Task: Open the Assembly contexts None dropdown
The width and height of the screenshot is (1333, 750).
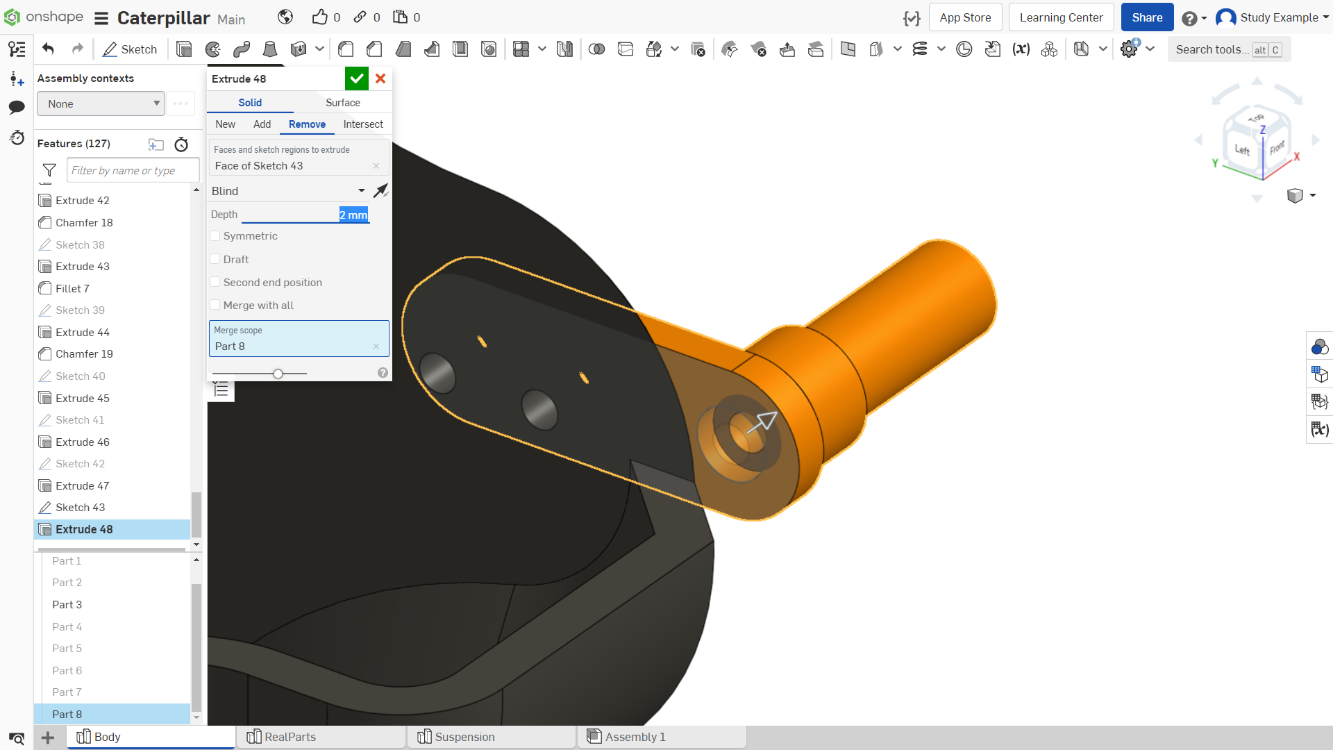Action: [x=101, y=103]
